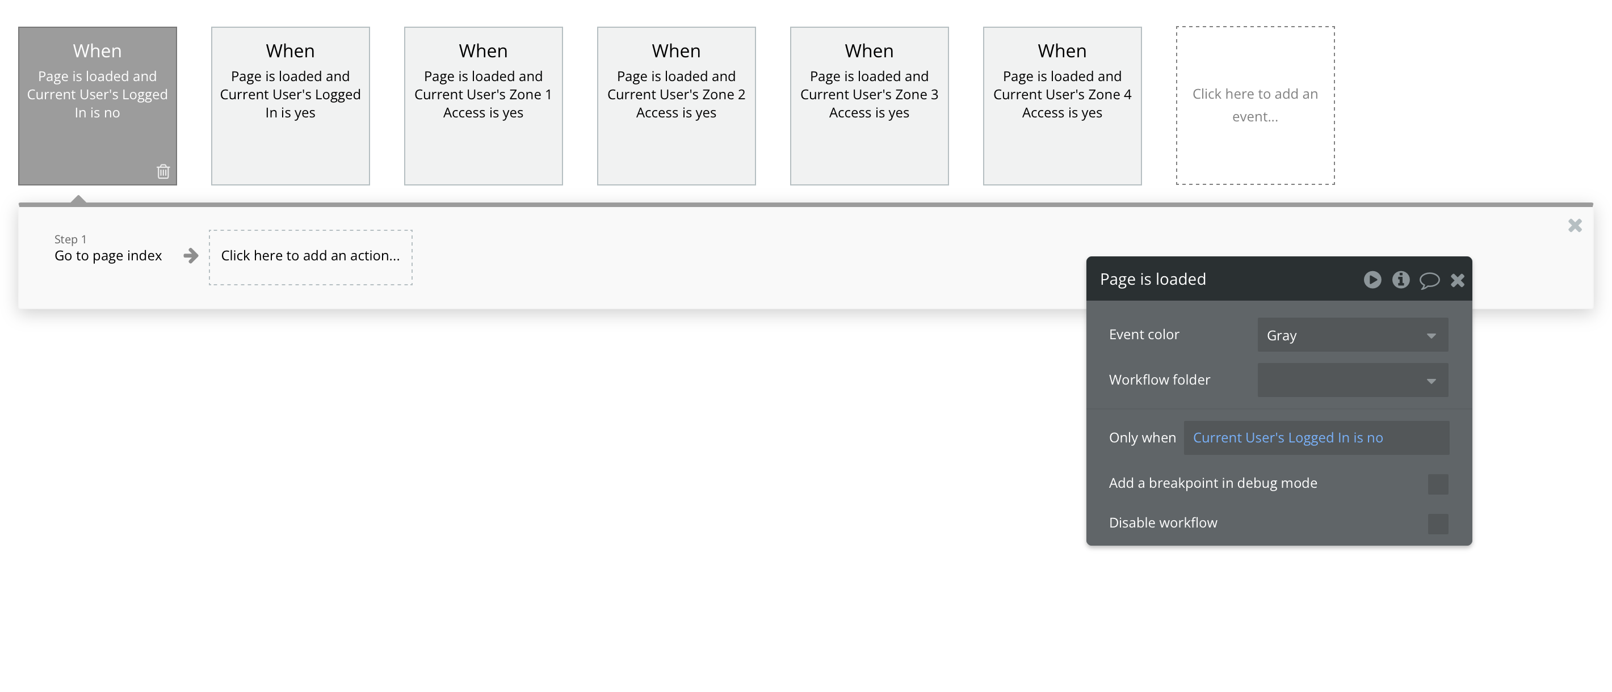The height and width of the screenshot is (692, 1612).
Task: Open the Zone 4 Access is yes event
Action: click(x=1062, y=106)
